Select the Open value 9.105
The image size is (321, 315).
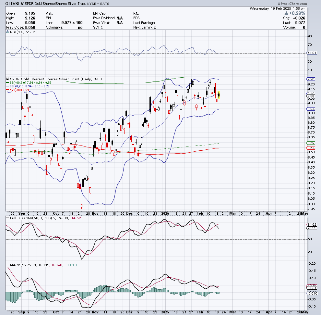pyautogui.click(x=30, y=13)
